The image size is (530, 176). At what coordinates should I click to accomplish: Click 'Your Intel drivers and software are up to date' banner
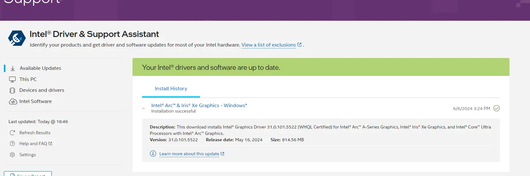click(321, 67)
